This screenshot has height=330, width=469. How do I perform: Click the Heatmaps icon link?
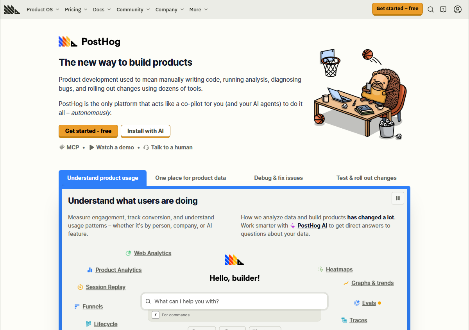tap(320, 269)
